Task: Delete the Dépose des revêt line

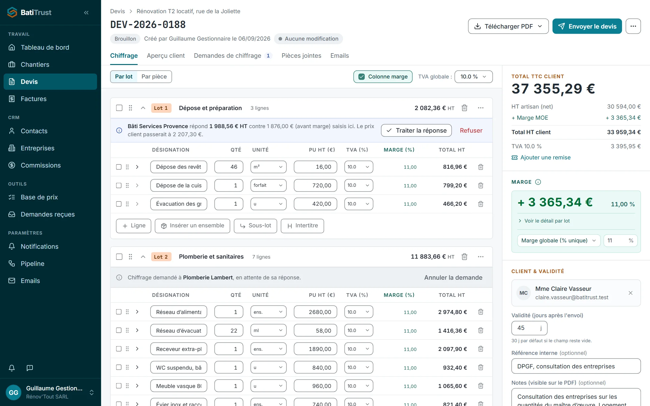Action: tap(481, 167)
